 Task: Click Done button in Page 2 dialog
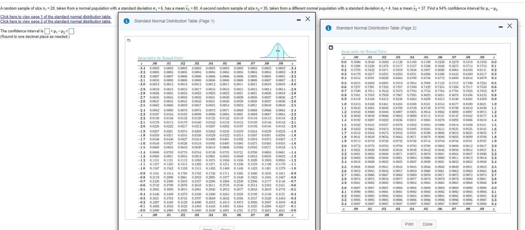pyautogui.click(x=428, y=224)
